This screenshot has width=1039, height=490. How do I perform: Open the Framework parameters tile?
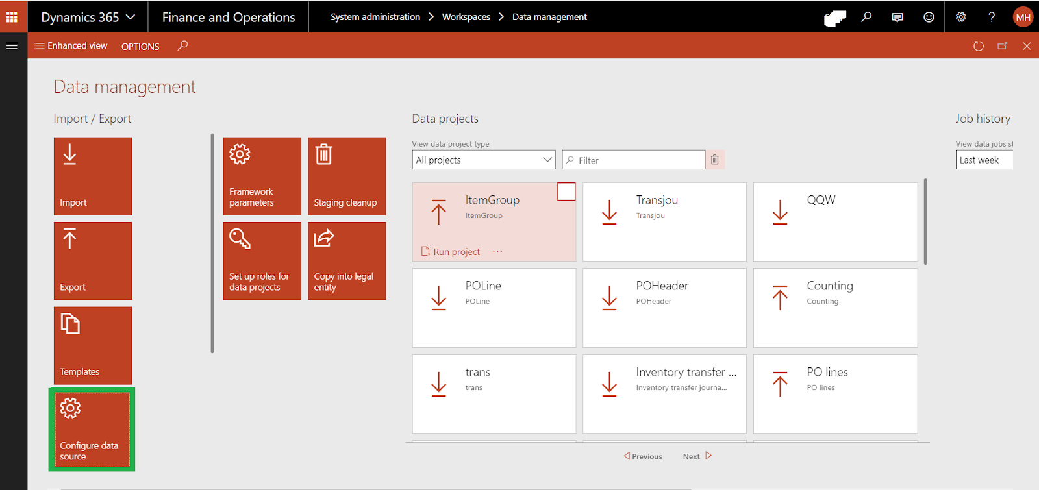point(262,176)
